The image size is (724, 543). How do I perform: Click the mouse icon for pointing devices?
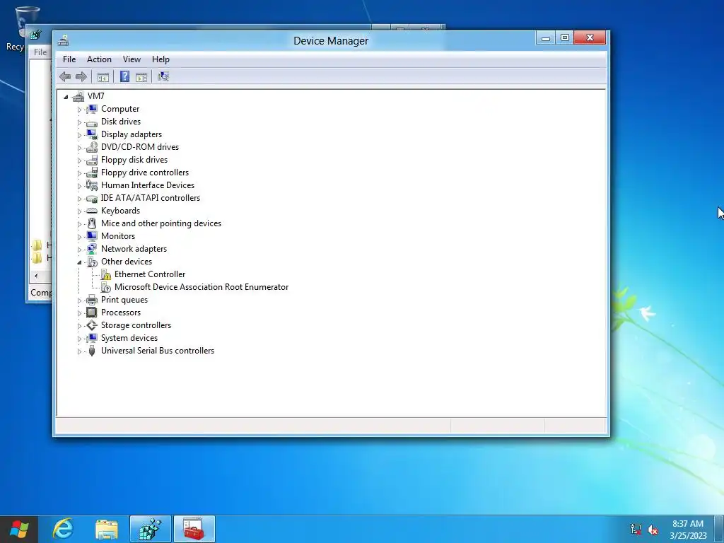[x=92, y=223]
